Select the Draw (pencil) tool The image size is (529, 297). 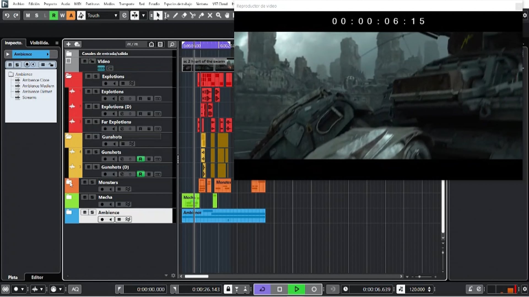(x=175, y=15)
